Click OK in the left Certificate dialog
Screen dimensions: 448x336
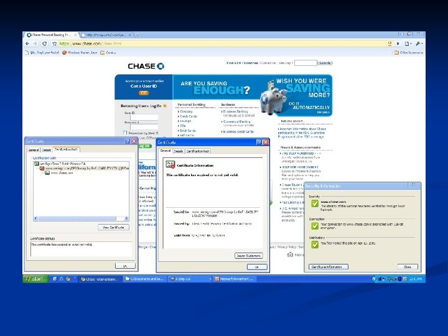coord(125,266)
